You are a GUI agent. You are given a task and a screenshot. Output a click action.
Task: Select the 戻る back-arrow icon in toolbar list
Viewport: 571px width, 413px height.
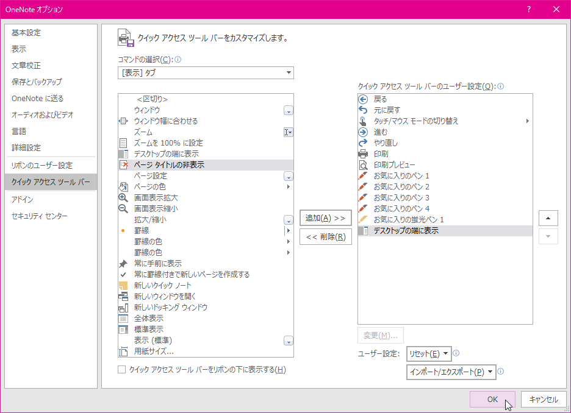(x=363, y=99)
